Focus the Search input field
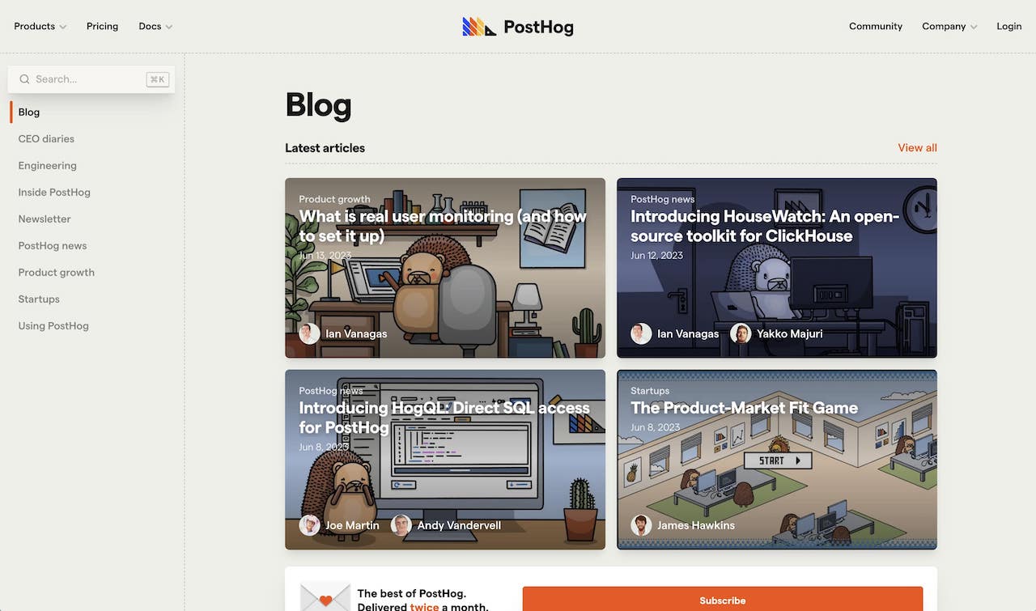 pos(91,79)
